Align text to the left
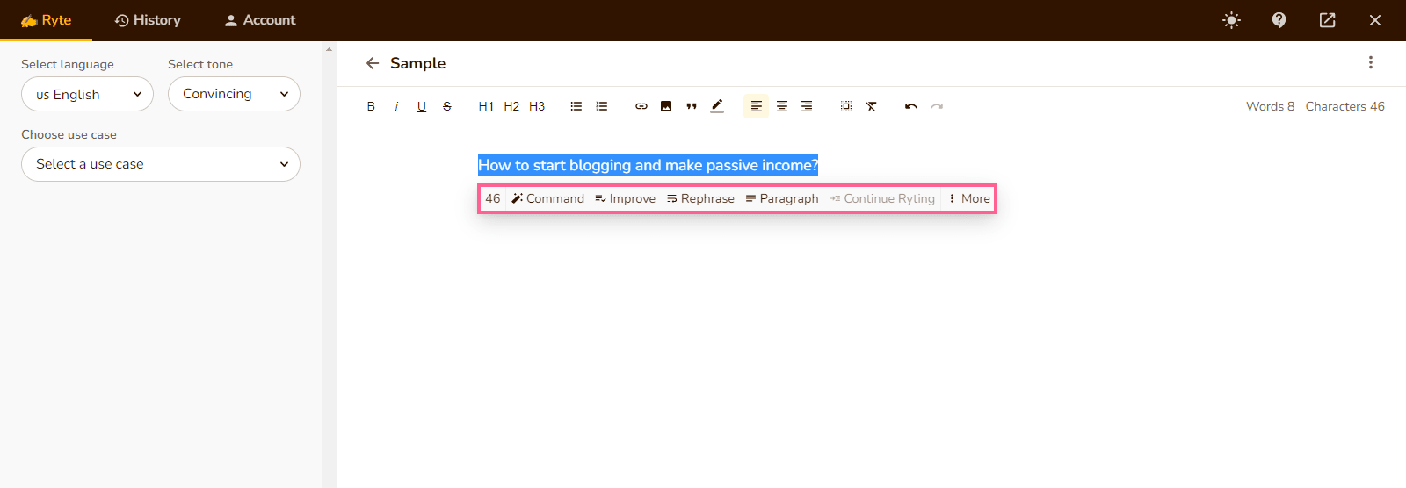This screenshot has height=488, width=1406. point(756,106)
